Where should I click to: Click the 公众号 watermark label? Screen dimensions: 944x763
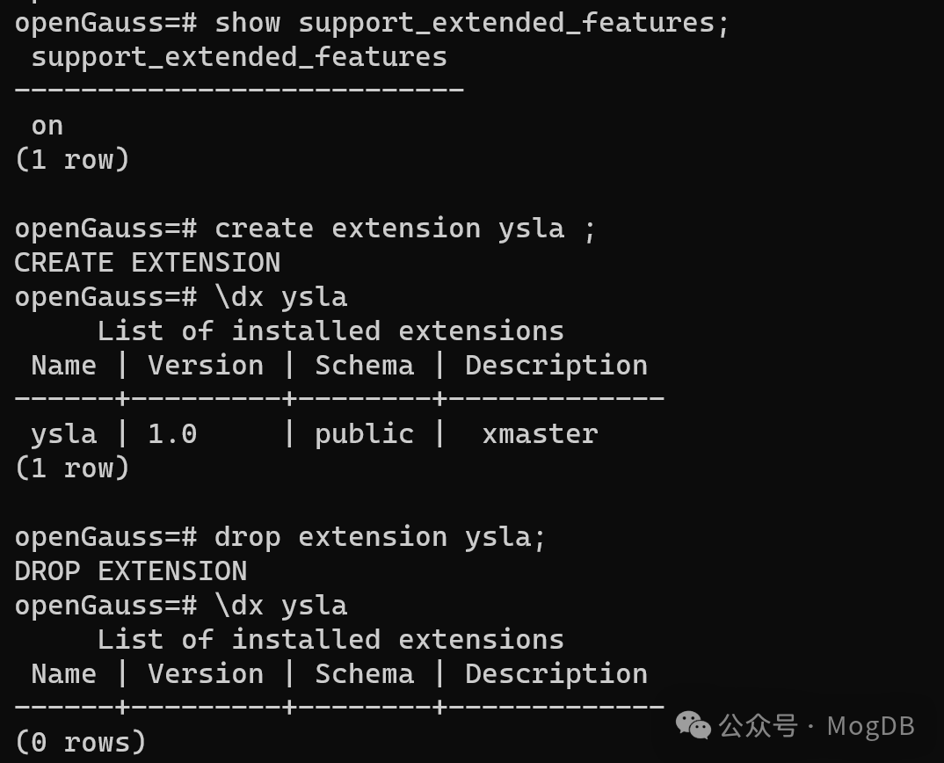758,726
